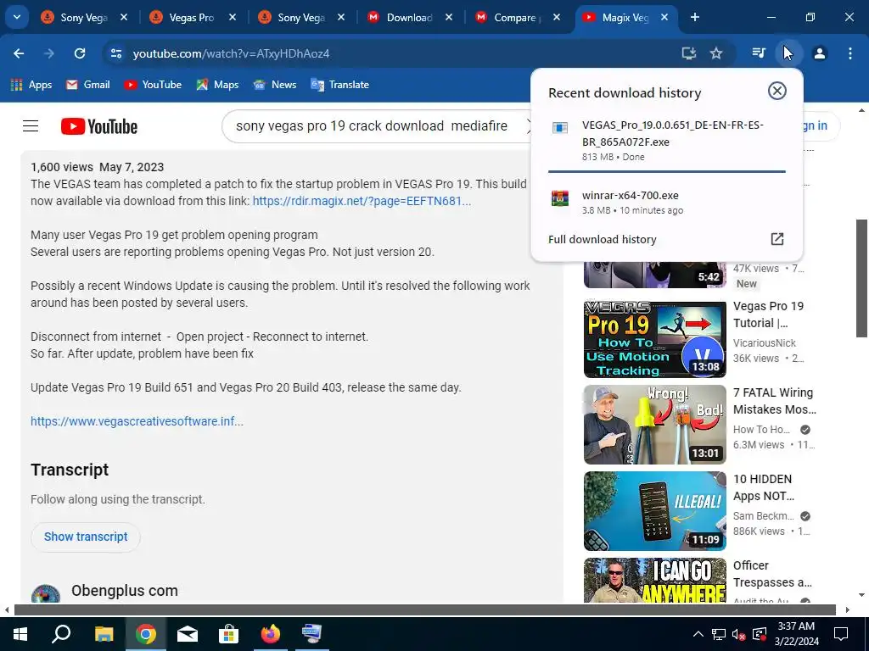
Task: Click the open-in-new-tab icon beside Full download history
Action: pos(777,238)
